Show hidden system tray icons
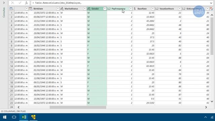215x121 pixels. (x=205, y=117)
